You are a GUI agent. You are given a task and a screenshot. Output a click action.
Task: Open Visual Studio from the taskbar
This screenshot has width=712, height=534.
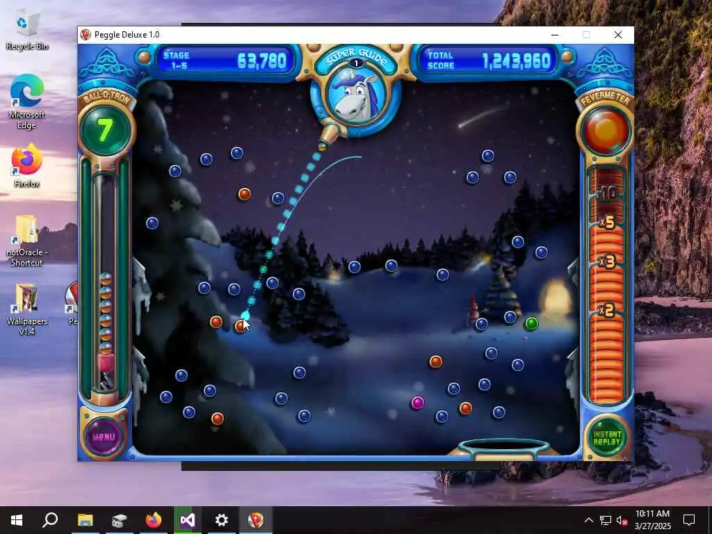(x=188, y=520)
